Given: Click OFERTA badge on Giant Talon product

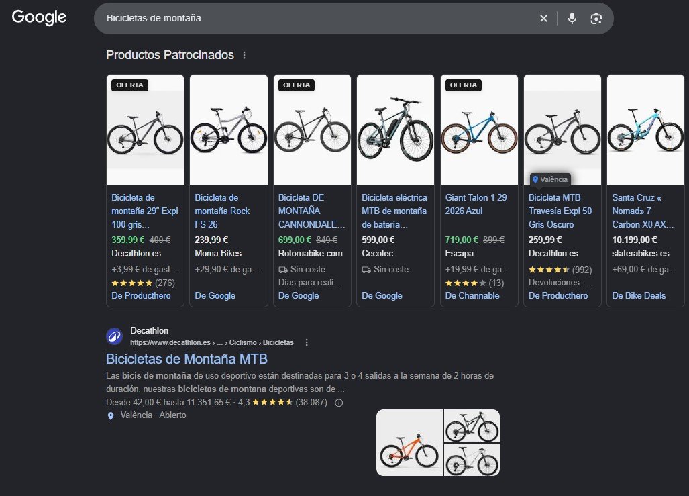Looking at the screenshot, I should [x=464, y=85].
